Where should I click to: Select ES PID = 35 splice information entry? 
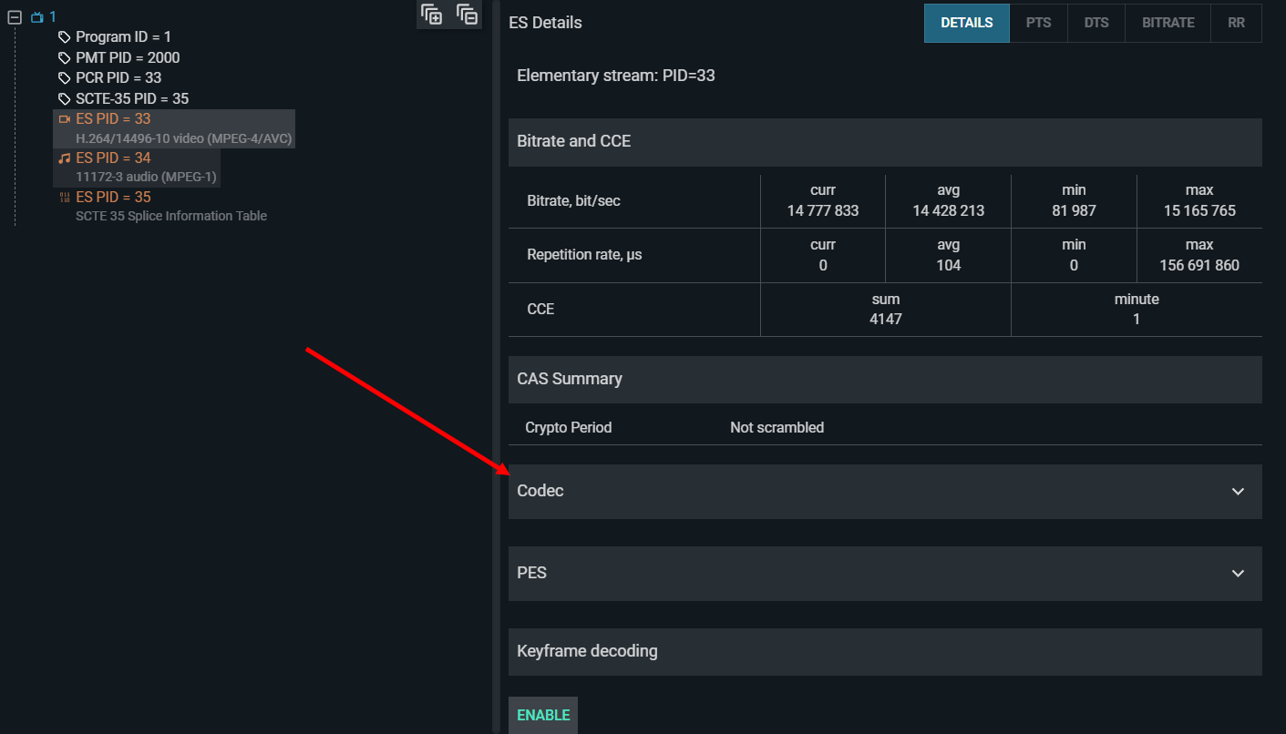[114, 198]
